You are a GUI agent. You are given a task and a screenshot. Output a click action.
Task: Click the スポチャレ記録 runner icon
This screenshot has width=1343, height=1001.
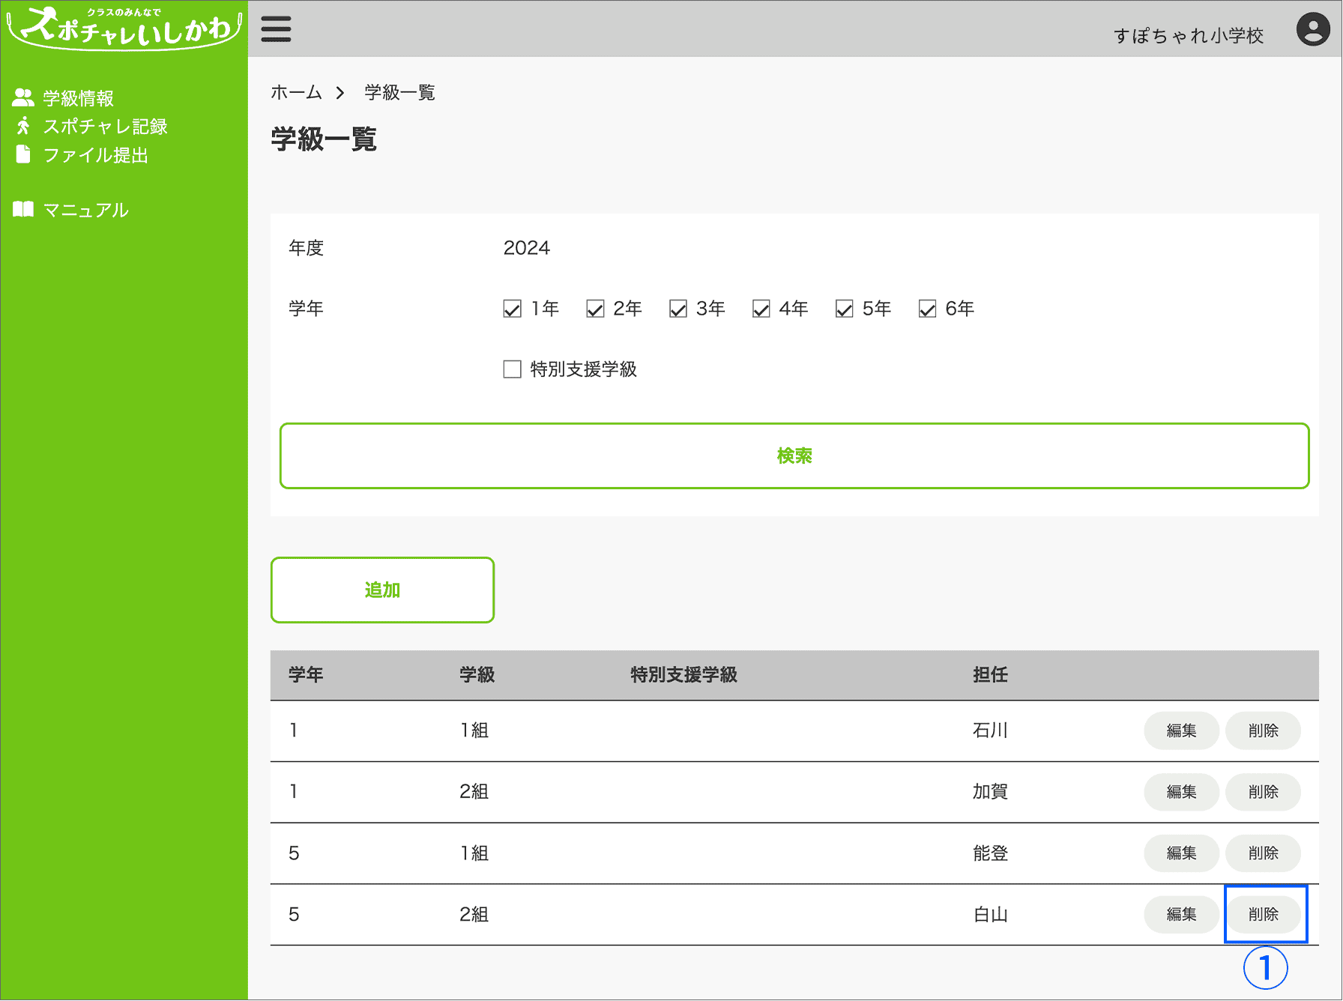[x=23, y=126]
